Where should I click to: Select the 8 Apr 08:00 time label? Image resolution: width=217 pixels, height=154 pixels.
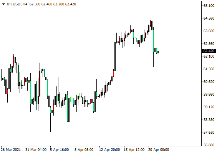[84, 150]
